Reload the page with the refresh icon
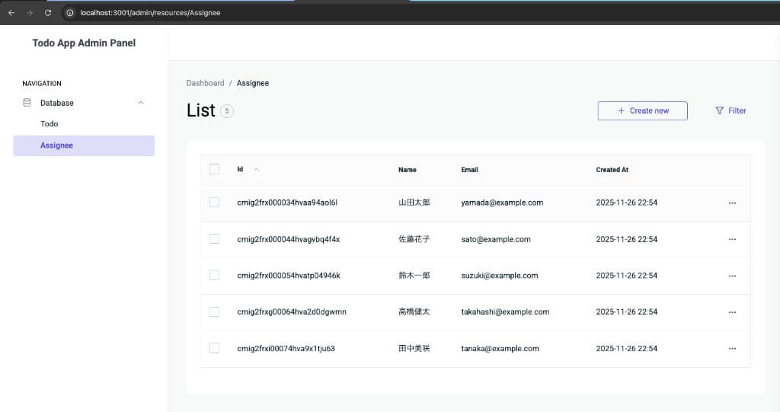780x412 pixels. coord(48,12)
